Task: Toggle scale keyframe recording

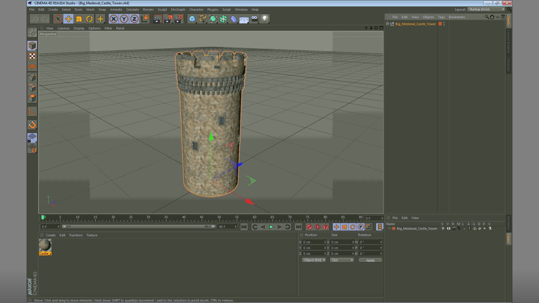Action: pyautogui.click(x=344, y=227)
